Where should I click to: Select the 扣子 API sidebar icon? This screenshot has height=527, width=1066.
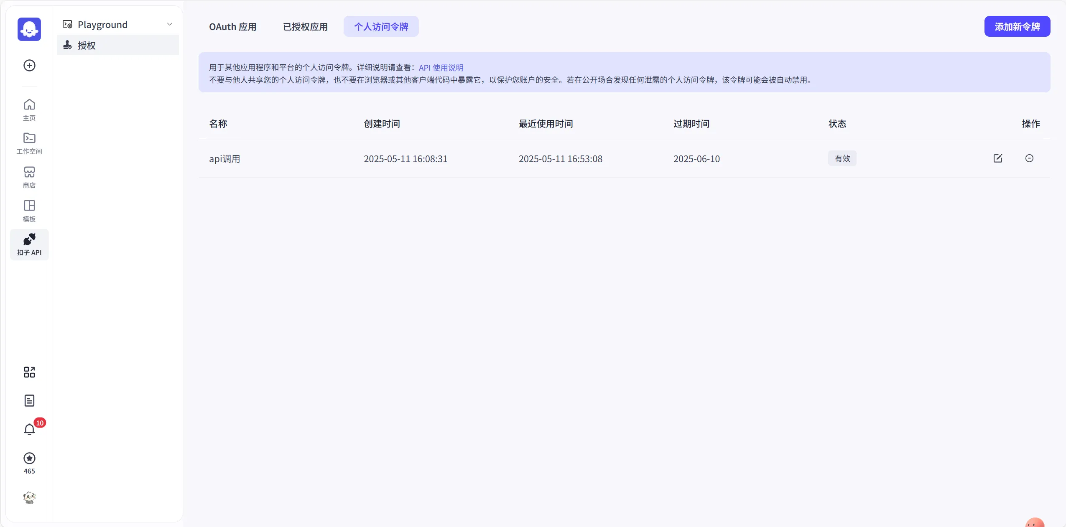(29, 244)
